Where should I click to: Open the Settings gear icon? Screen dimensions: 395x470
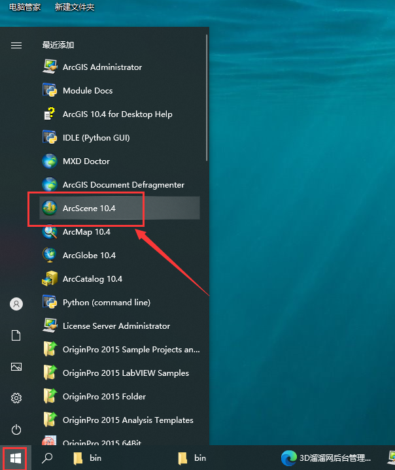pos(16,398)
